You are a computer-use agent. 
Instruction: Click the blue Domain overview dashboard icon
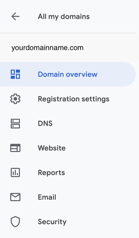click(x=15, y=74)
